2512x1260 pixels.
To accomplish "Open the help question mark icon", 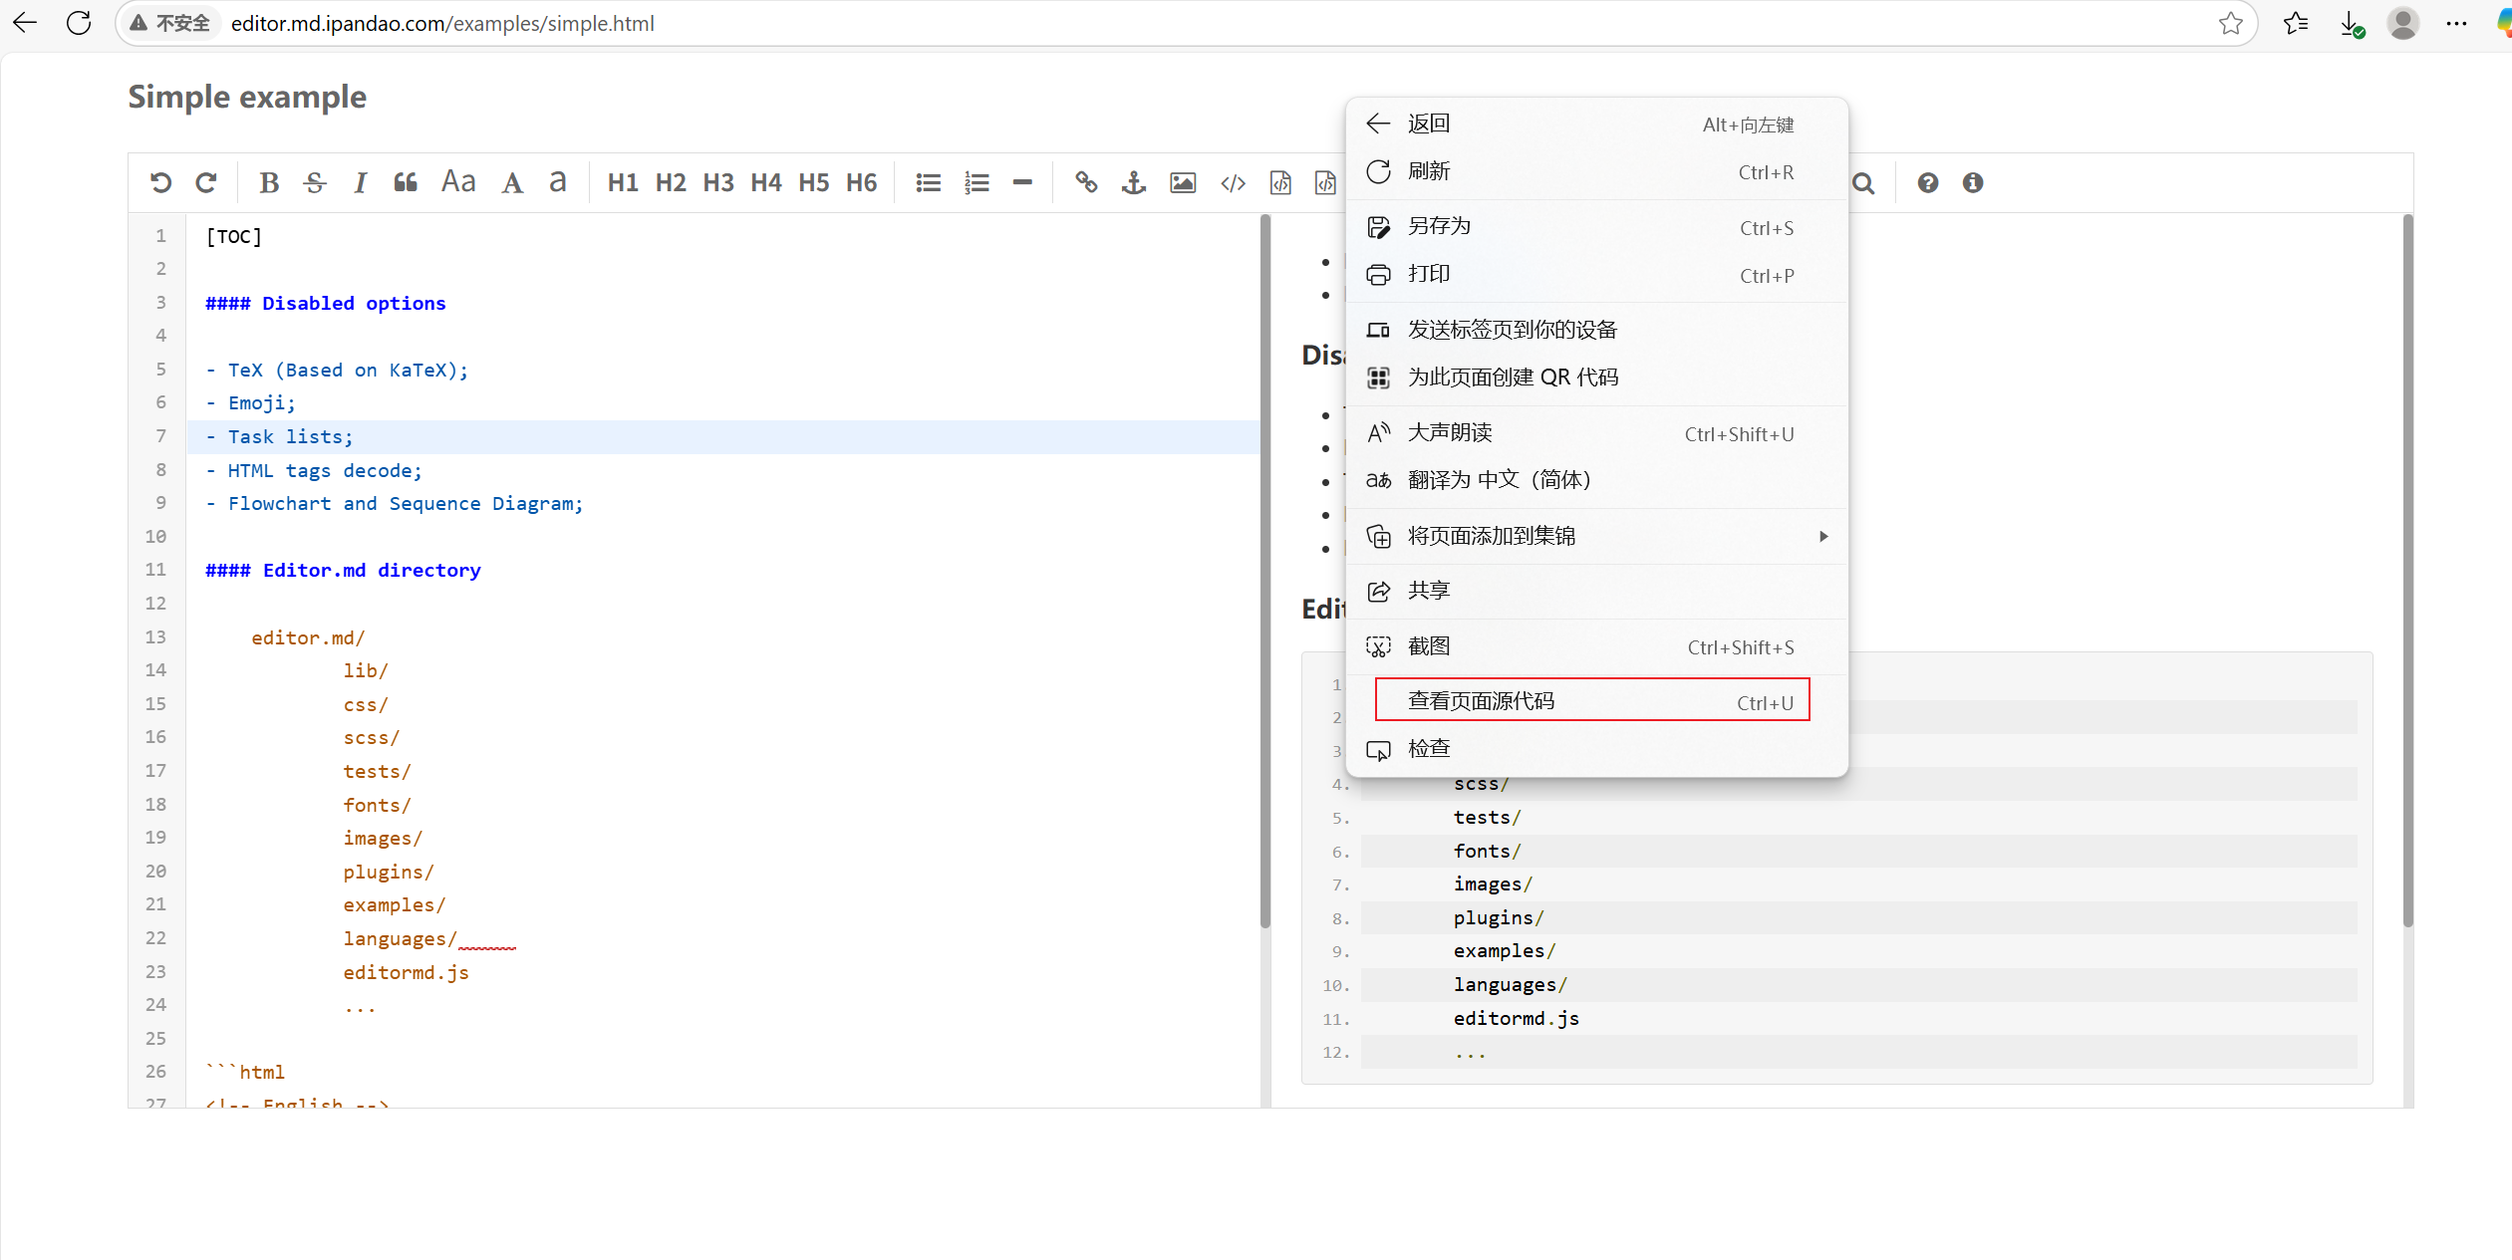I will (x=1927, y=182).
